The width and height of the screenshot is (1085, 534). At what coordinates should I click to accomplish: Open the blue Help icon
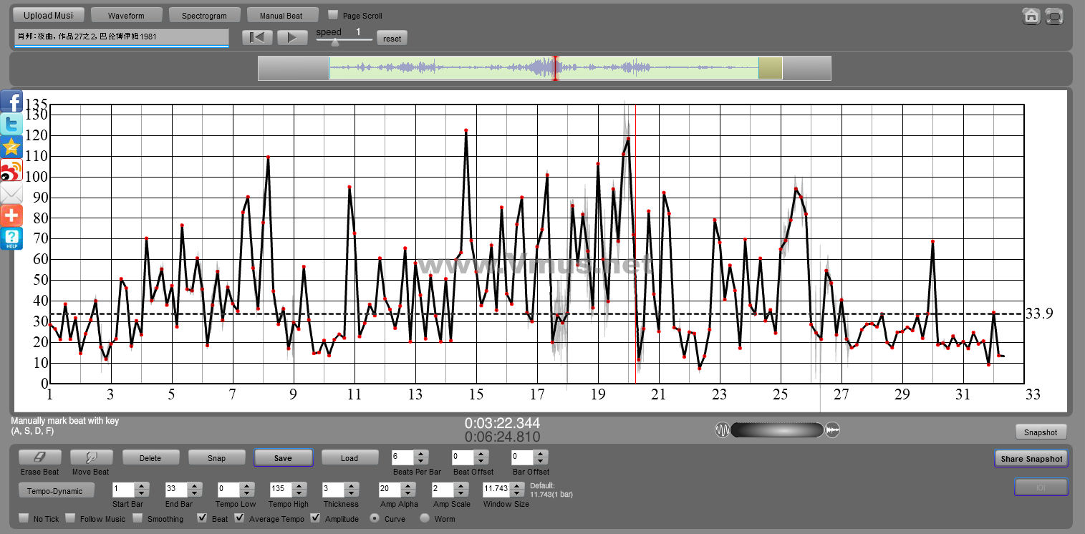point(11,238)
